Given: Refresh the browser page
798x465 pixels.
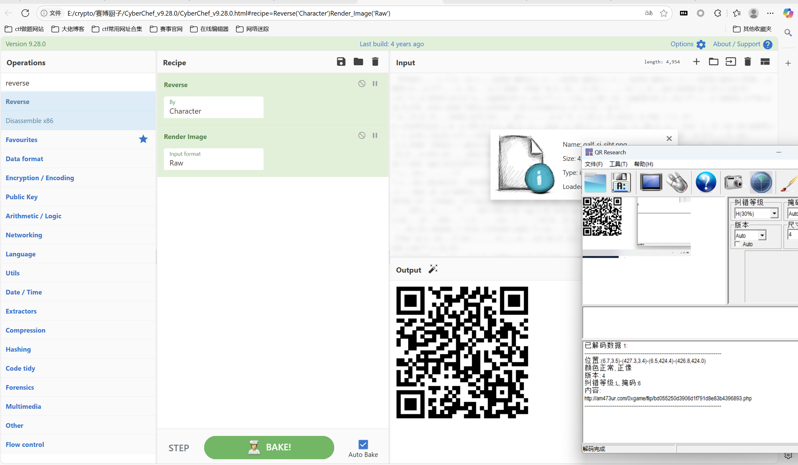Looking at the screenshot, I should (x=25, y=13).
